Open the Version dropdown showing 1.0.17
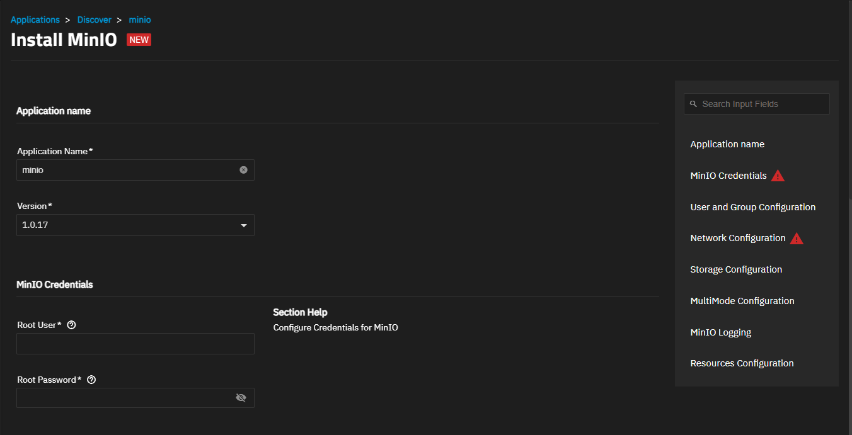852x435 pixels. tap(135, 225)
